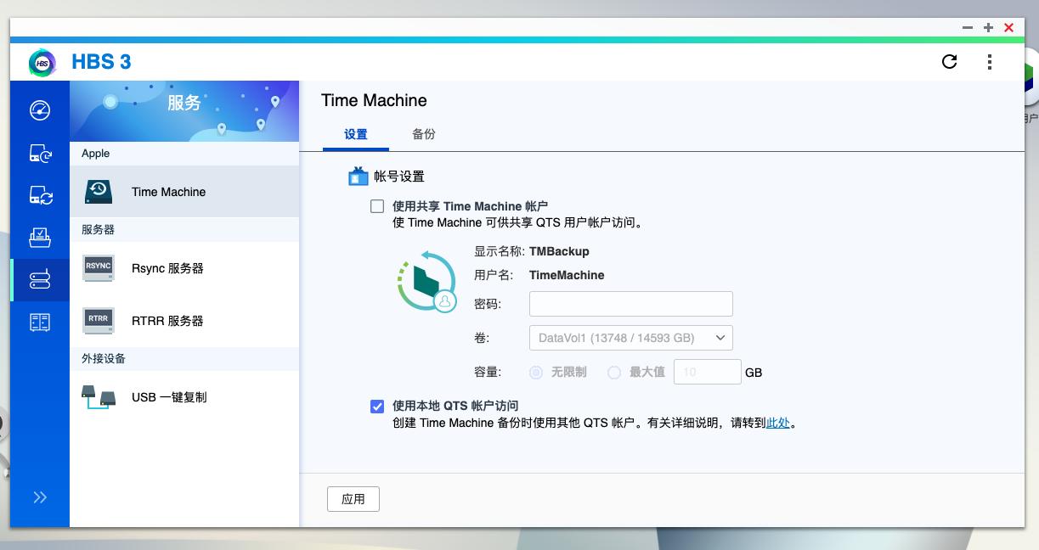Select the Services sidebar icon
Image resolution: width=1039 pixels, height=550 pixels.
click(39, 280)
